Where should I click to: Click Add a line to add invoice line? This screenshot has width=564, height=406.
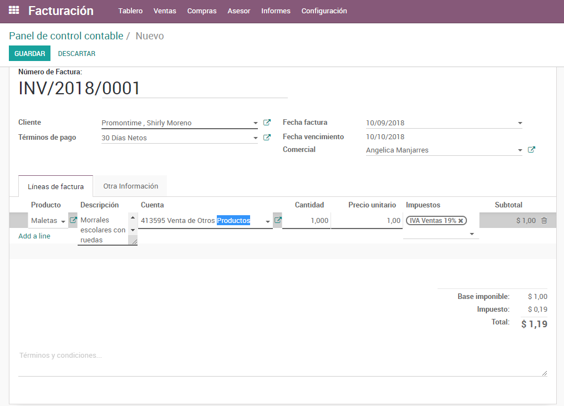pos(35,236)
